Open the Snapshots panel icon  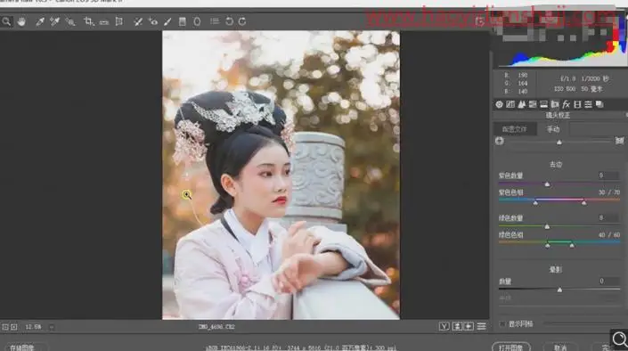pos(599,104)
